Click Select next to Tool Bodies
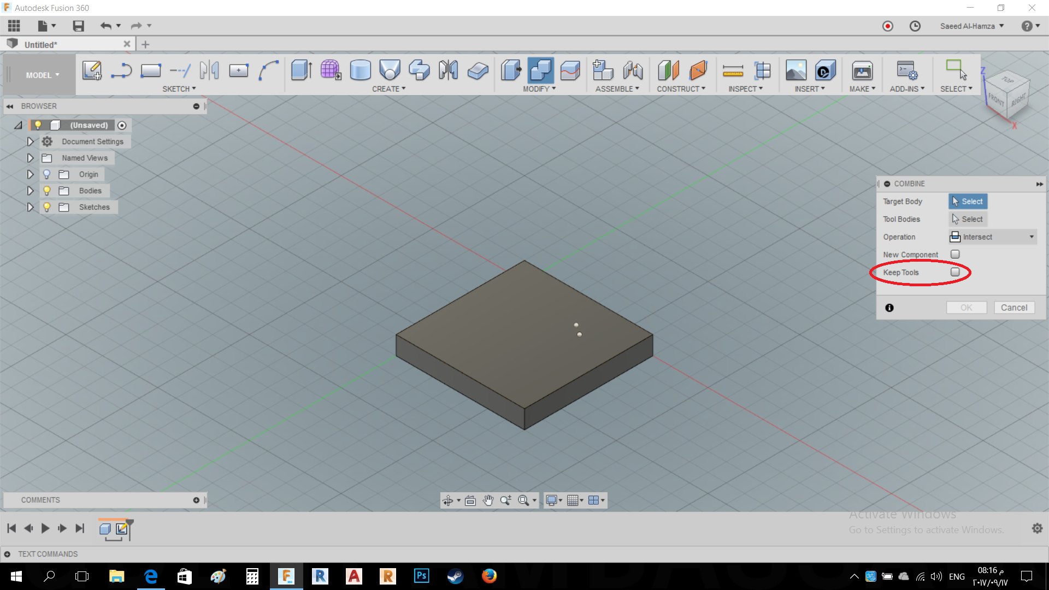The width and height of the screenshot is (1049, 590). (967, 219)
